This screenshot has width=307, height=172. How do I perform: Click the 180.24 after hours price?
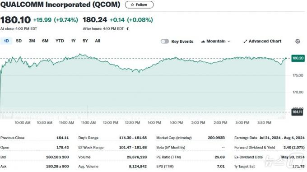pos(95,20)
